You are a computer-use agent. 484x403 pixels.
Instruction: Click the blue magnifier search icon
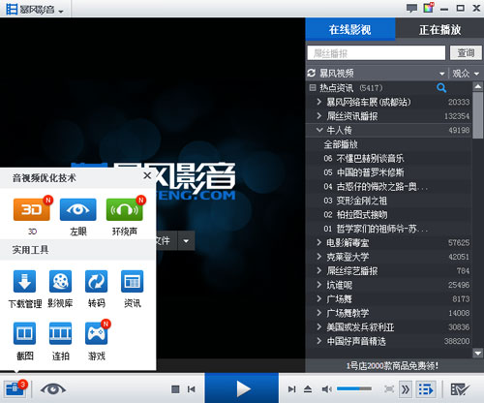(441, 87)
